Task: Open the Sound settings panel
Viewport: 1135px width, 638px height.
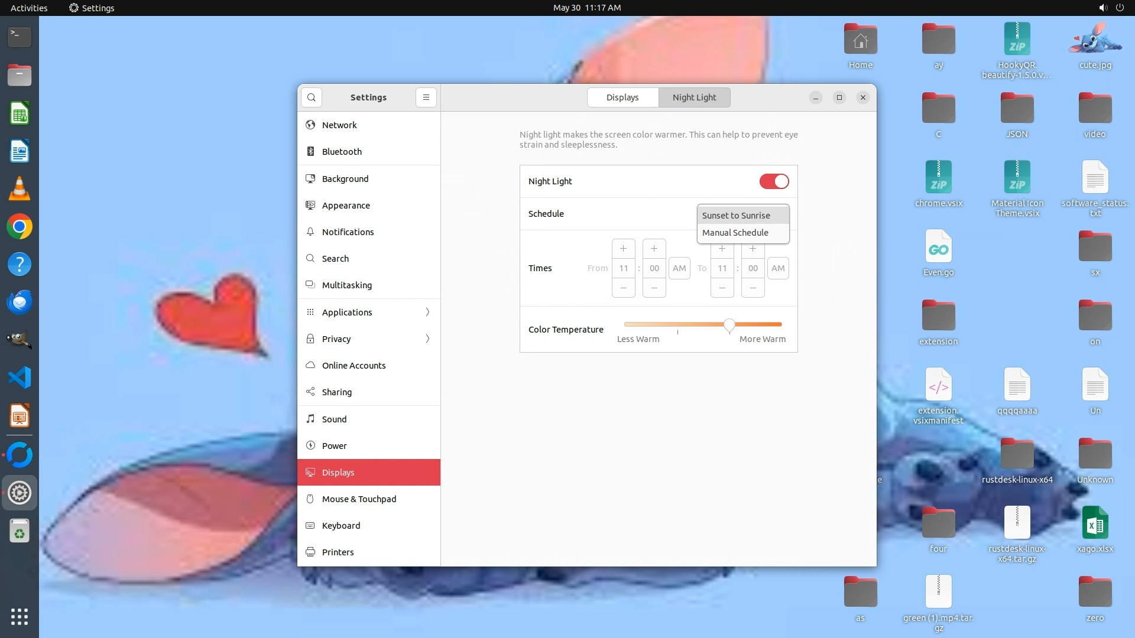Action: [334, 419]
